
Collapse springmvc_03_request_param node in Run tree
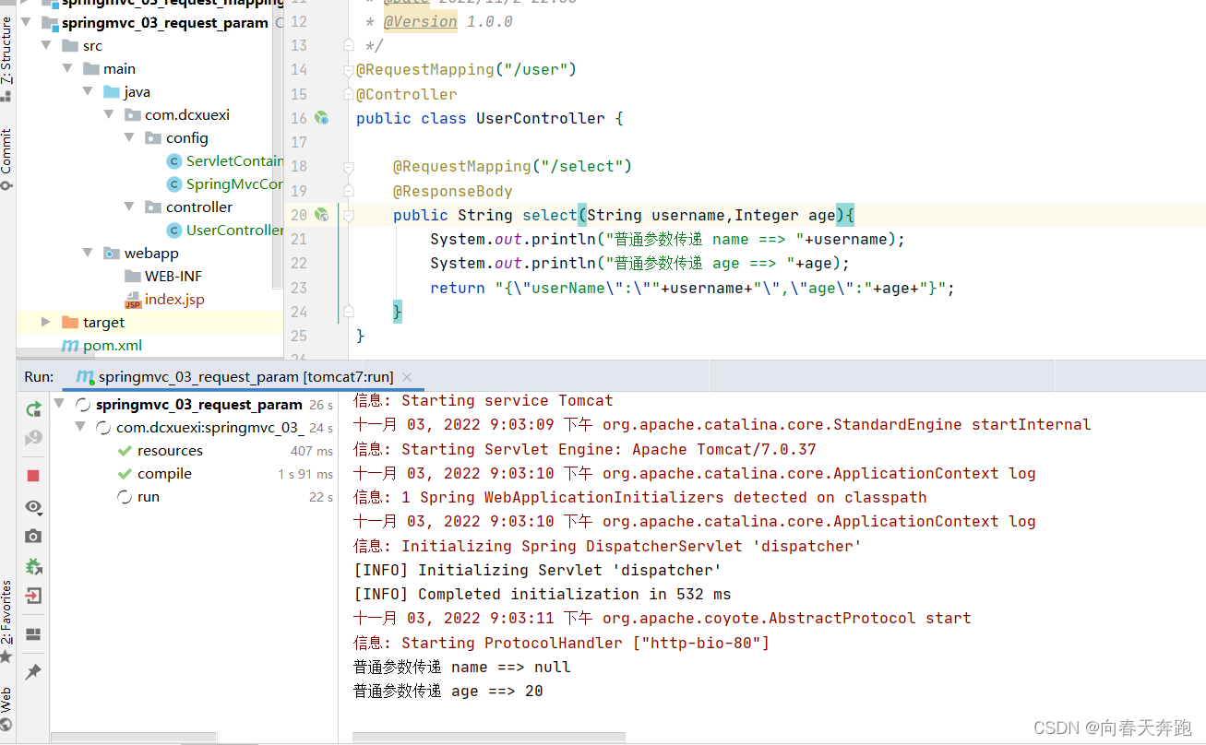click(61, 404)
